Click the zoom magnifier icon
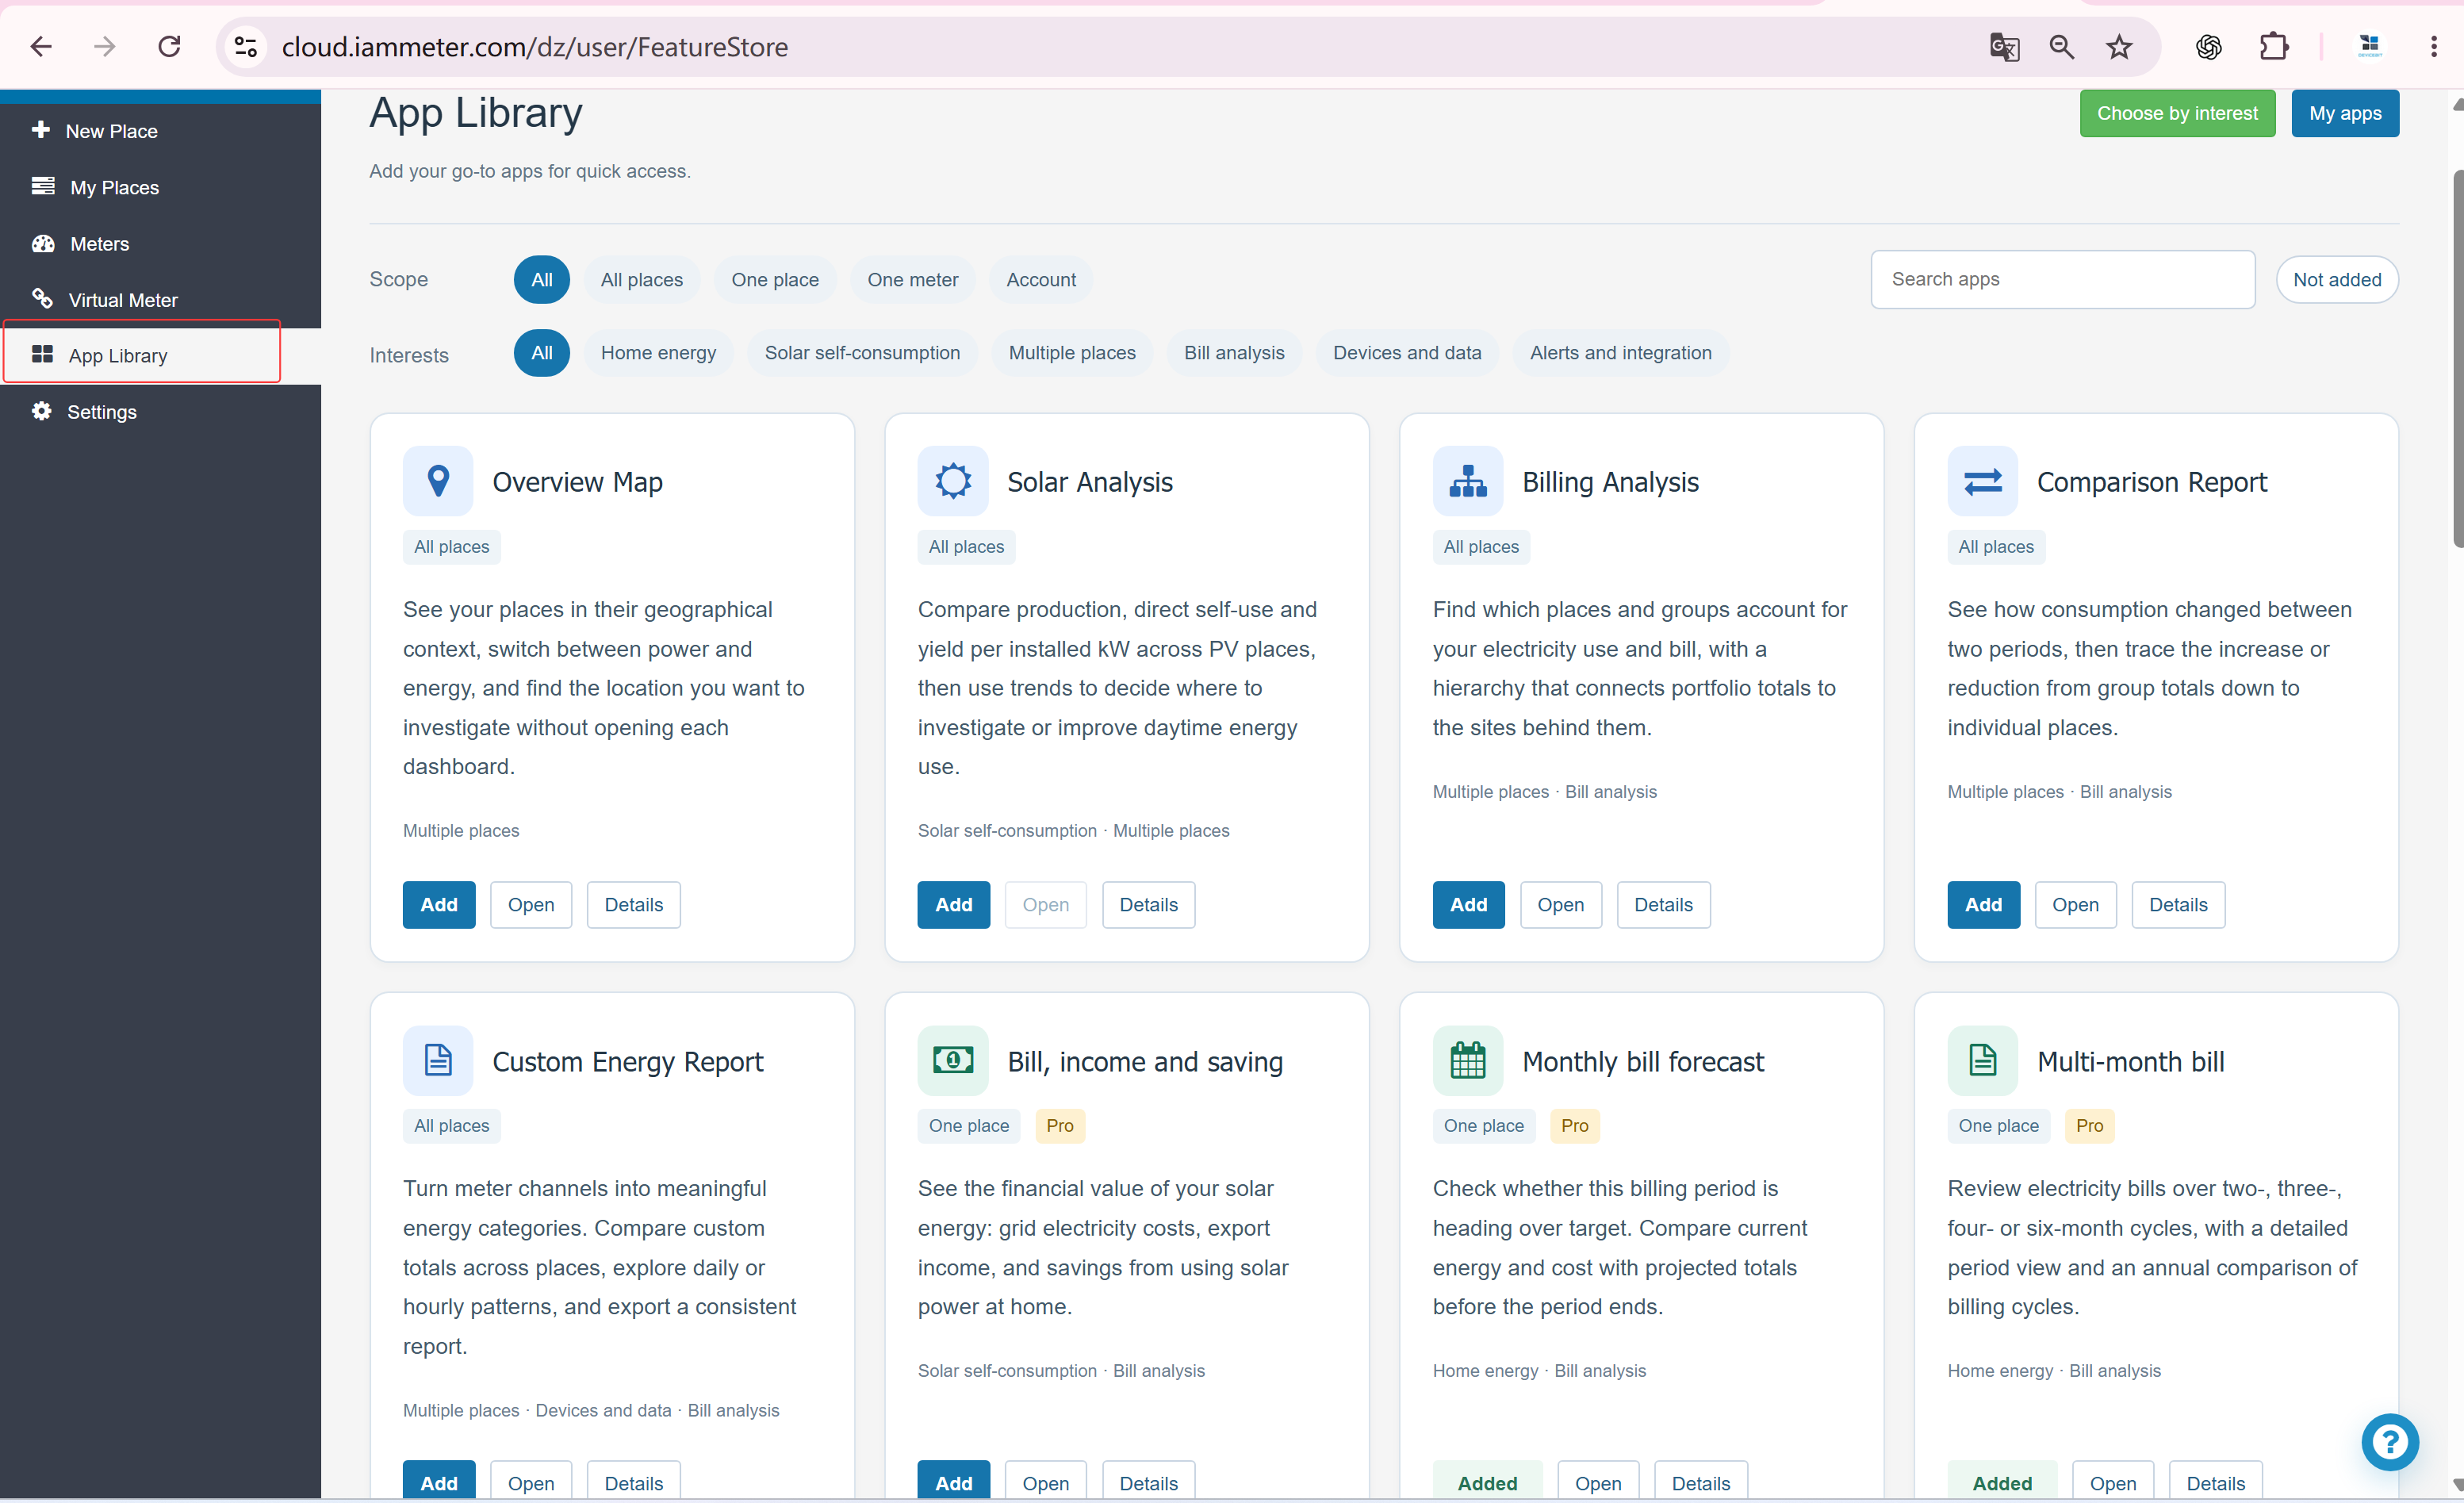The height and width of the screenshot is (1503, 2464). (x=2061, y=47)
